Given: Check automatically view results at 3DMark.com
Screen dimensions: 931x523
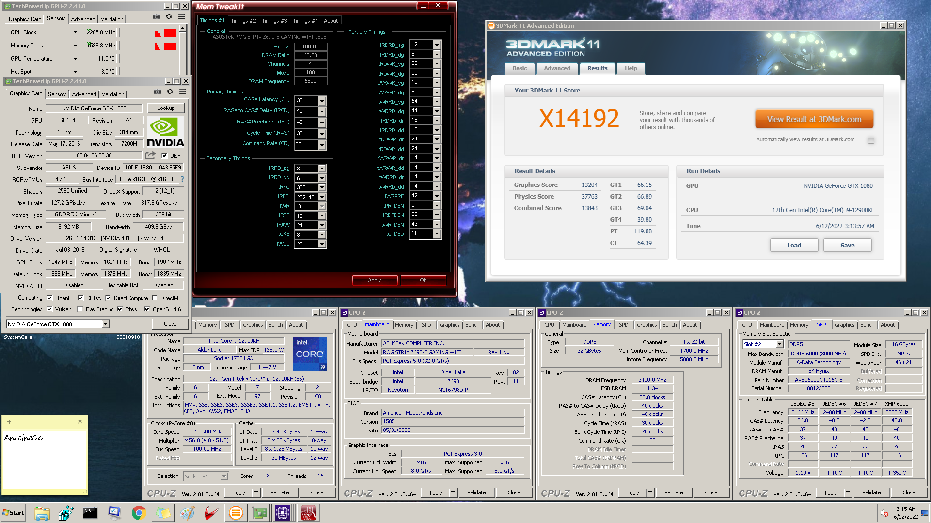Looking at the screenshot, I should [871, 140].
